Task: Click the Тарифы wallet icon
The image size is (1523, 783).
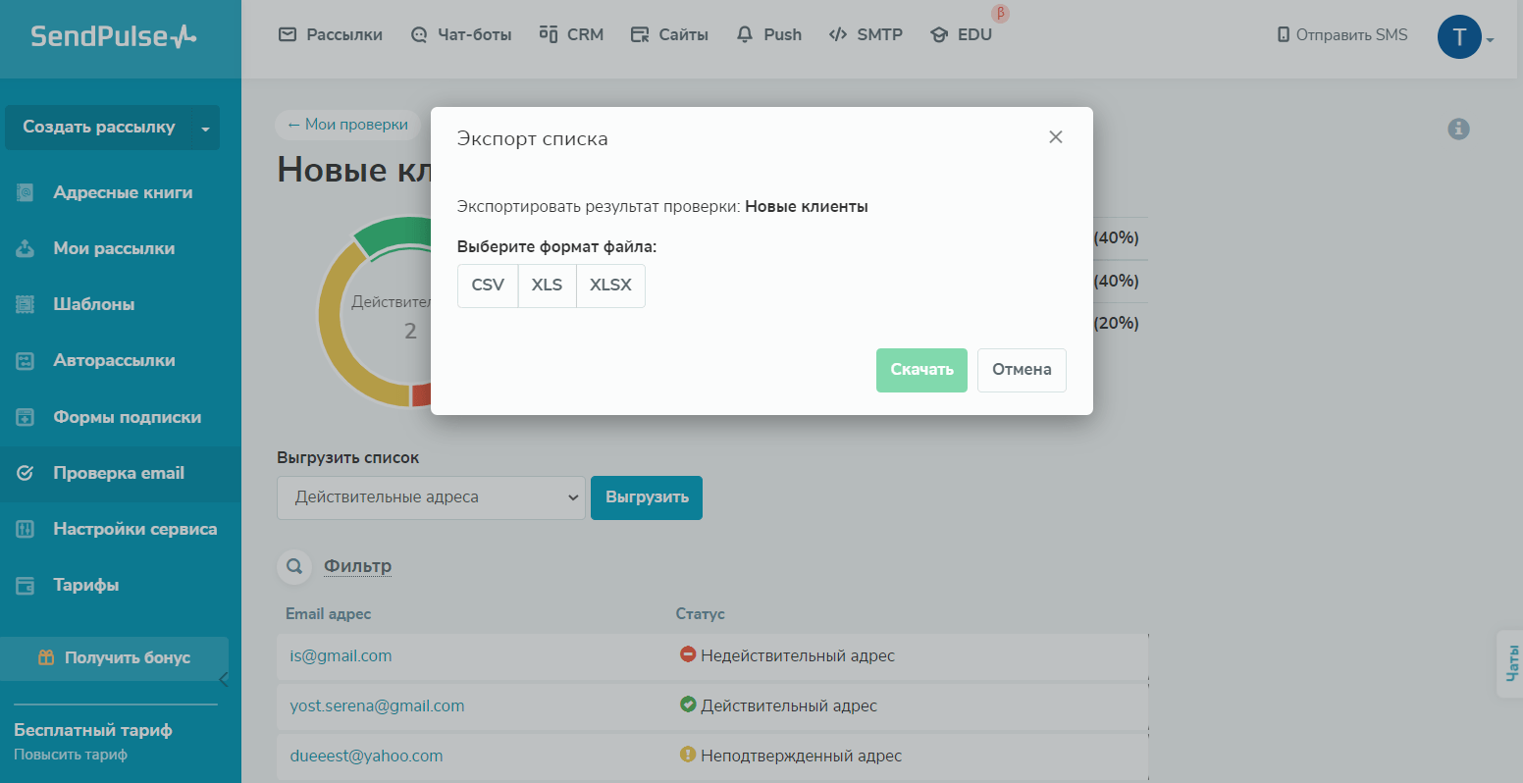Action: (26, 586)
